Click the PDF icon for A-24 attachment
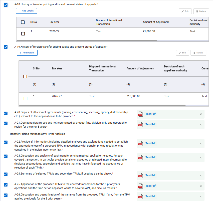Viewport: 213px width, 201px height. point(141,176)
